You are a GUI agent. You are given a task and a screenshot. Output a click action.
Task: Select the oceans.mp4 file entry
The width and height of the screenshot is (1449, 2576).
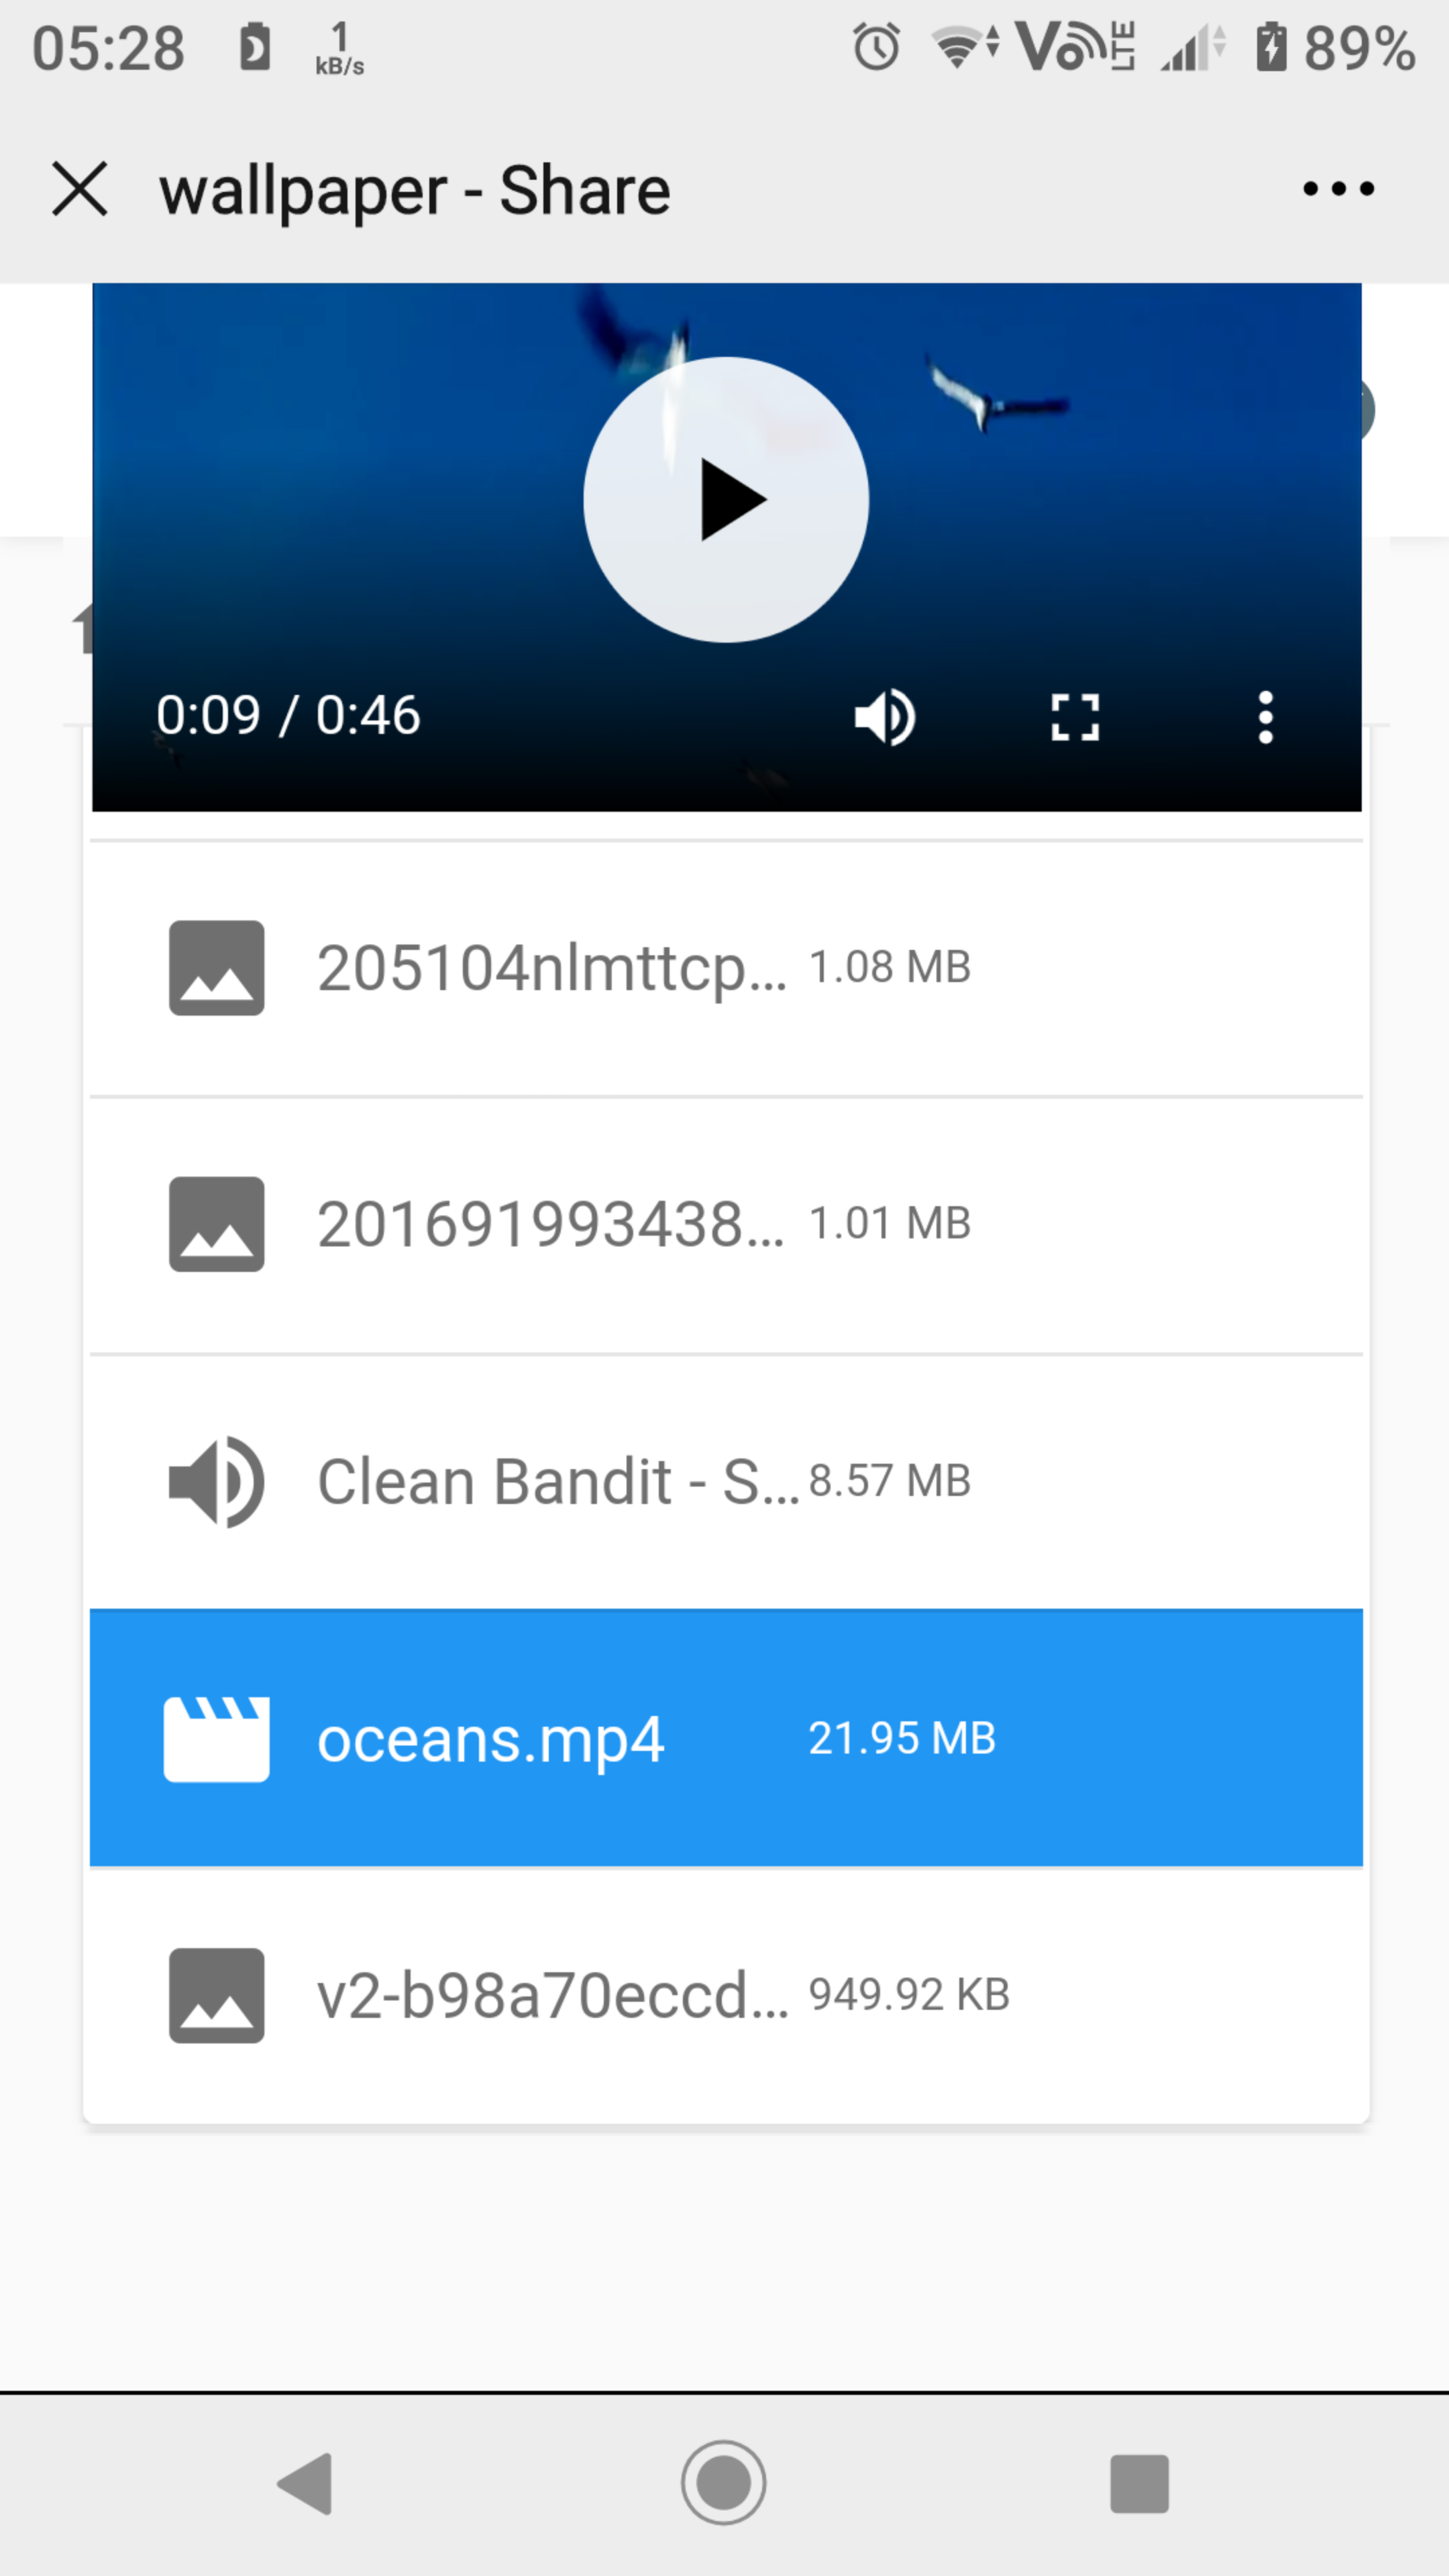click(x=726, y=1738)
